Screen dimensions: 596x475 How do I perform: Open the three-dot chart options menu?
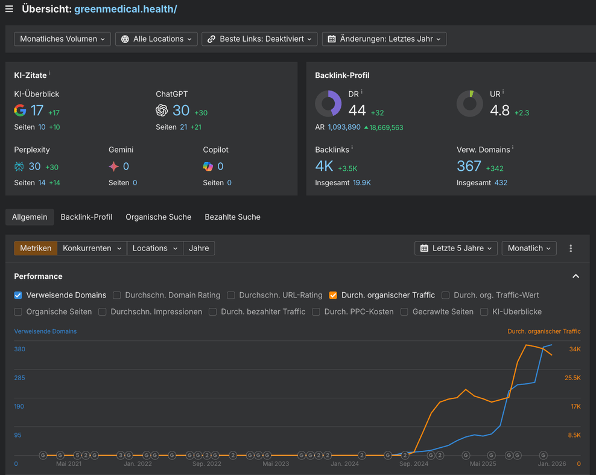tap(571, 248)
